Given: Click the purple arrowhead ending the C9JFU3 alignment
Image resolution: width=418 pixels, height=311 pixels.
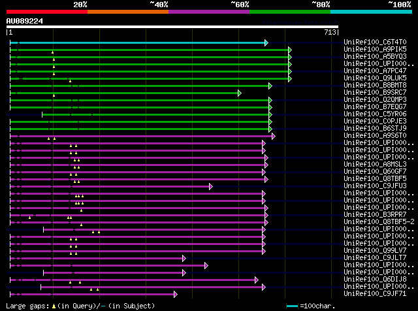Looking at the screenshot, I should [211, 187].
